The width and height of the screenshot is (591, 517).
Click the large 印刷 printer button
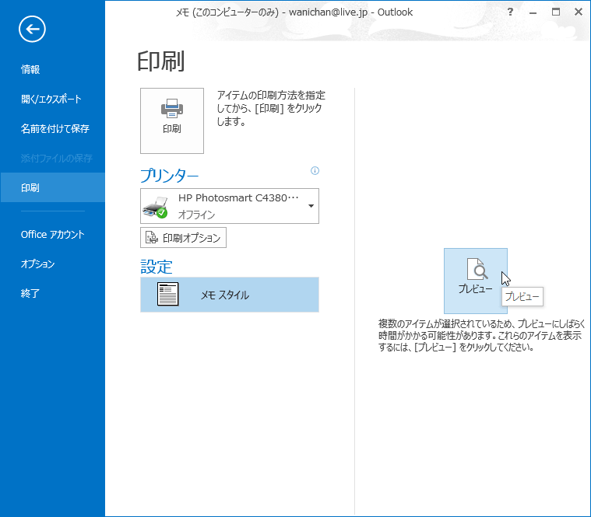pyautogui.click(x=172, y=121)
